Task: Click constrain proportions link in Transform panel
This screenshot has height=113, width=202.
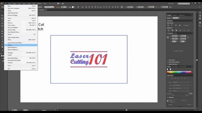Action: tap(188, 37)
